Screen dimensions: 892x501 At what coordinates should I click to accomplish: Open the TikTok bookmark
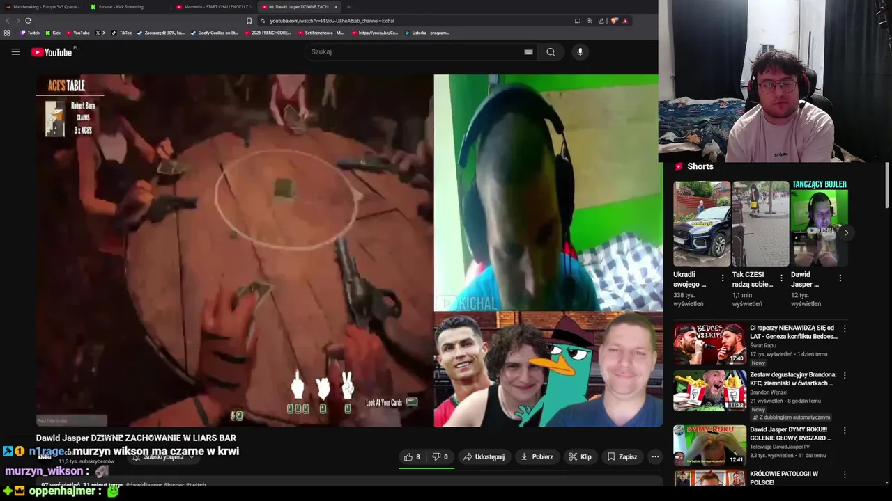121,33
